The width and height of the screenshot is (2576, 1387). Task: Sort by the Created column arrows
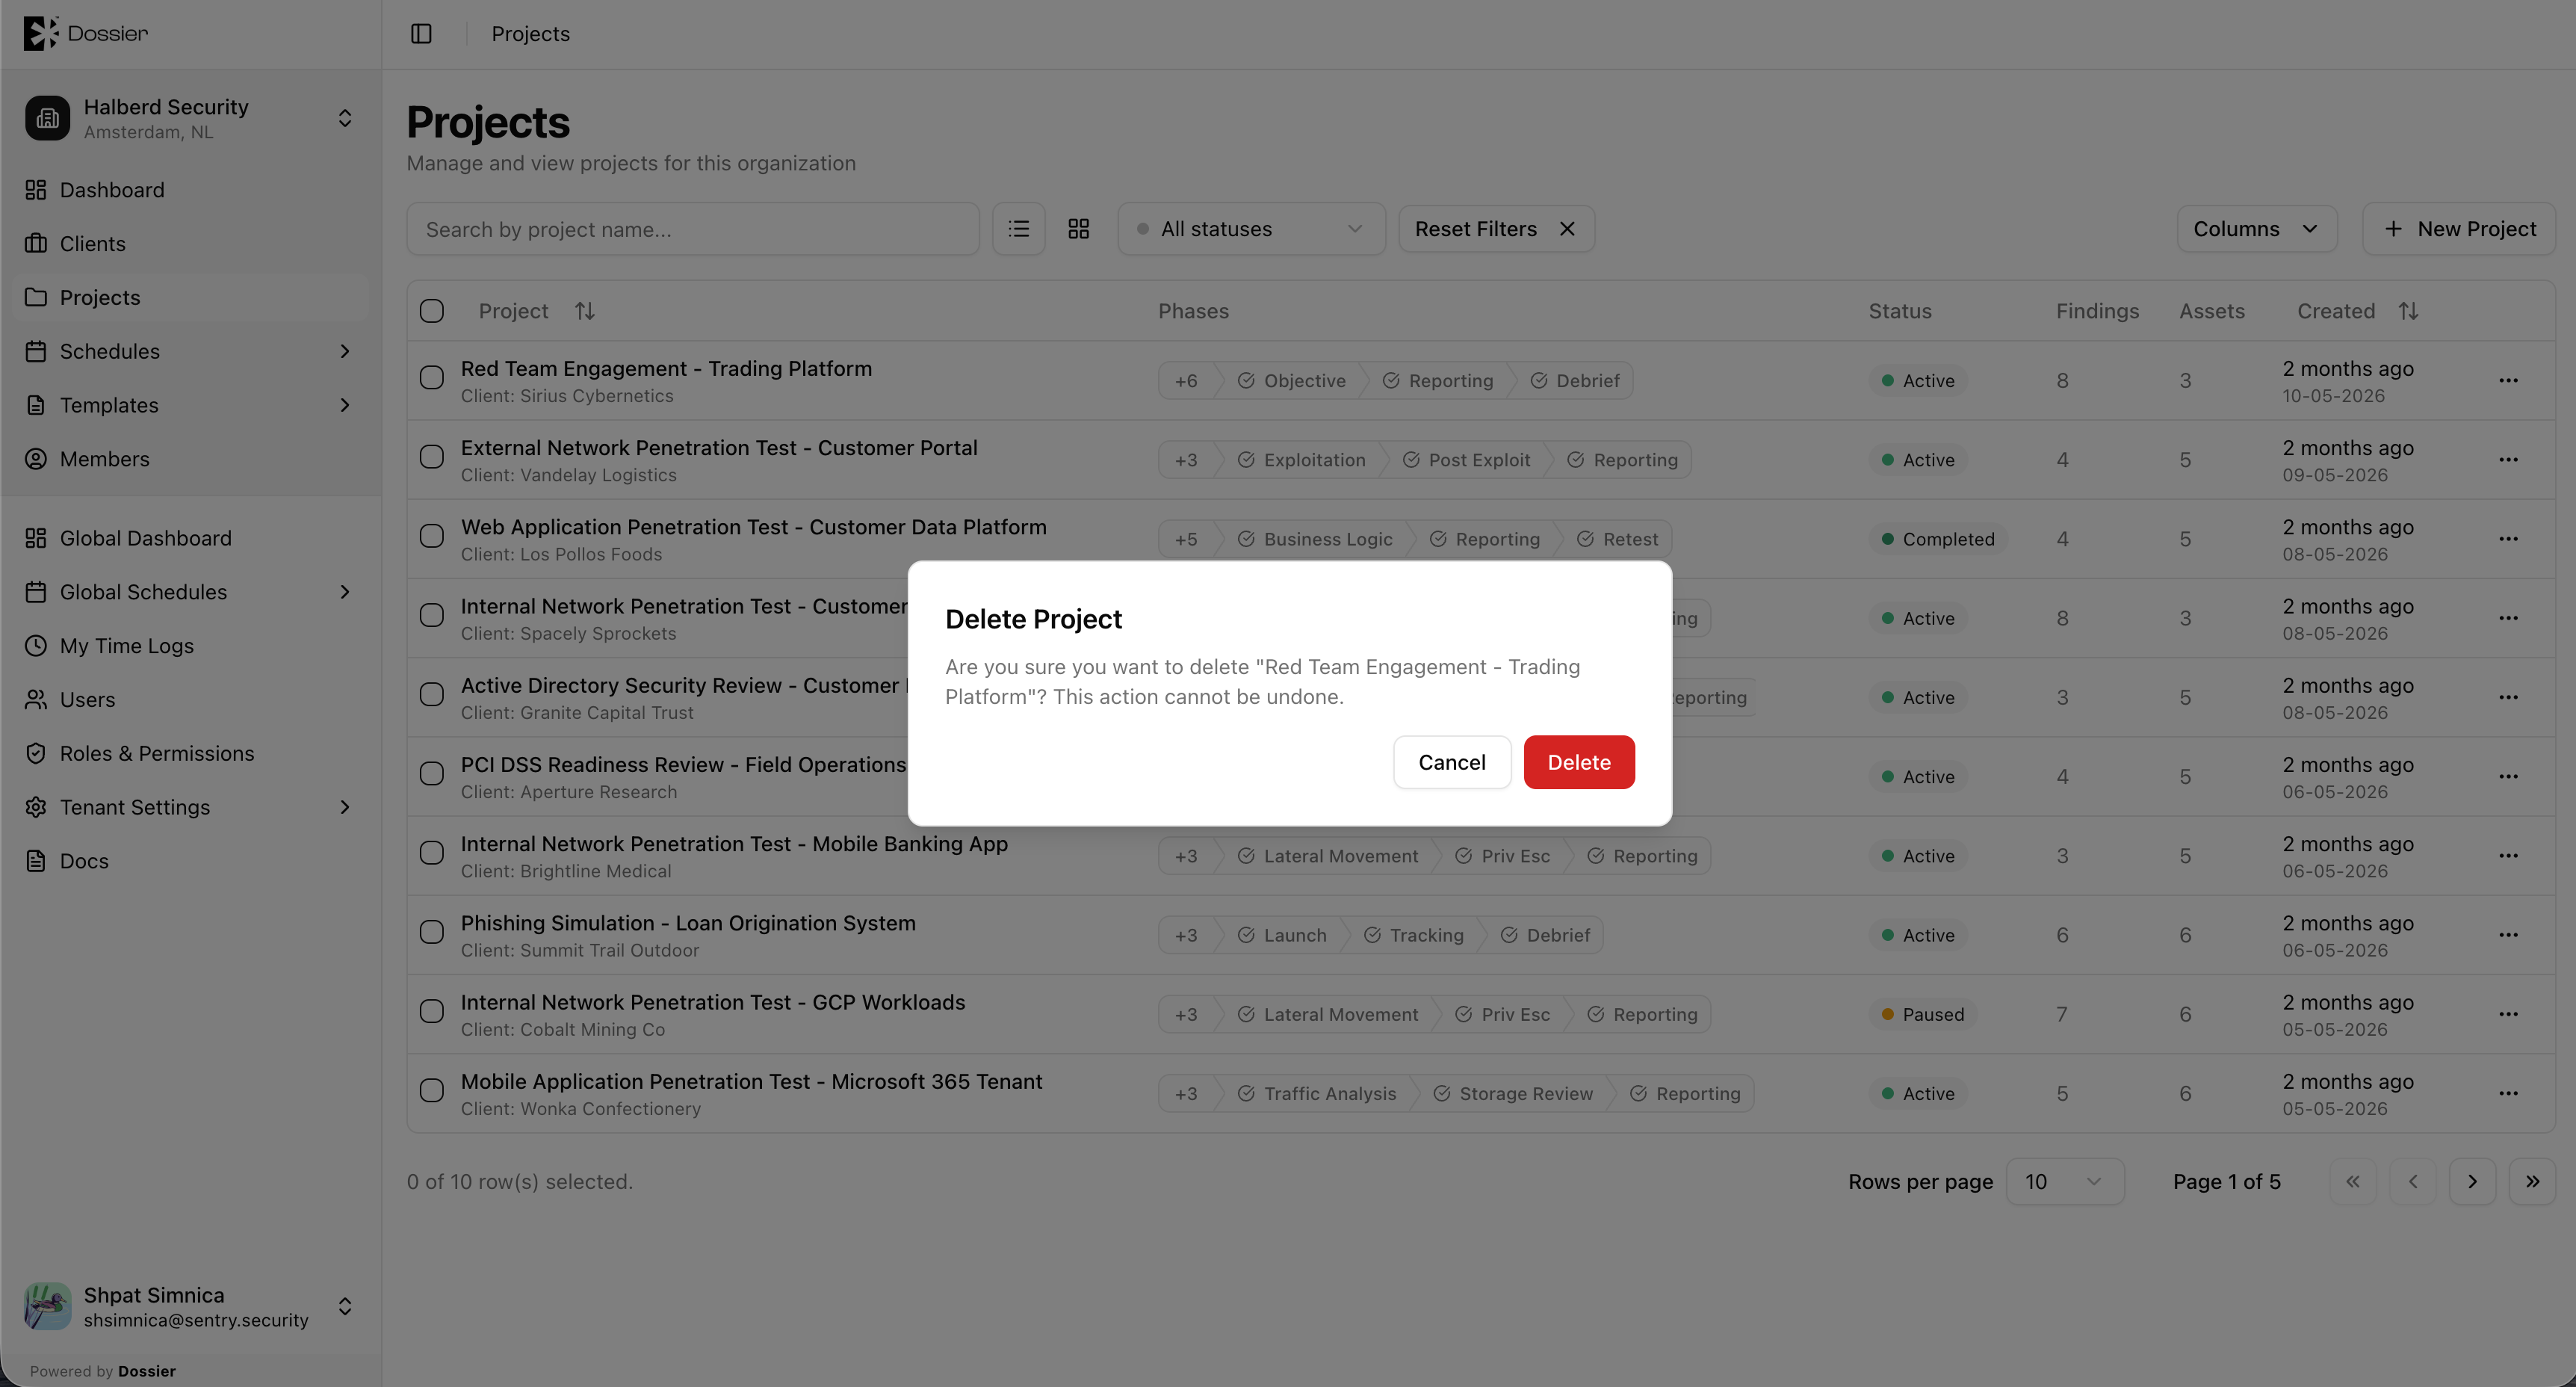(x=2408, y=311)
